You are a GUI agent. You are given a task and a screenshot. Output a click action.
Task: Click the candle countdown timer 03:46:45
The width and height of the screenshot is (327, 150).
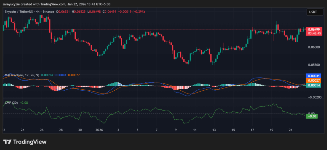(x=313, y=33)
